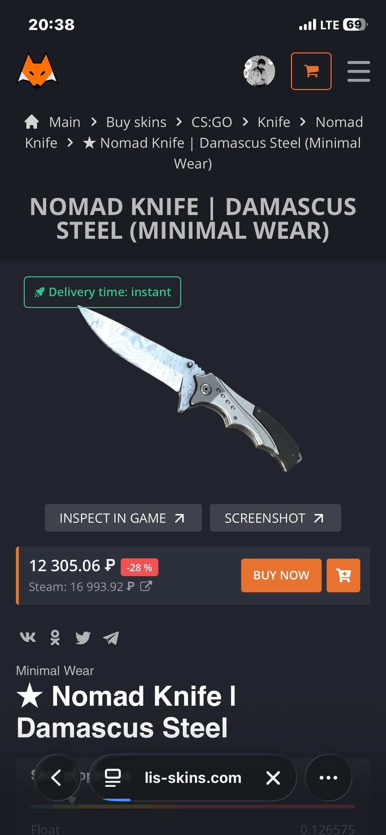Open the shopping cart in header
Image resolution: width=386 pixels, height=835 pixels.
pos(311,71)
